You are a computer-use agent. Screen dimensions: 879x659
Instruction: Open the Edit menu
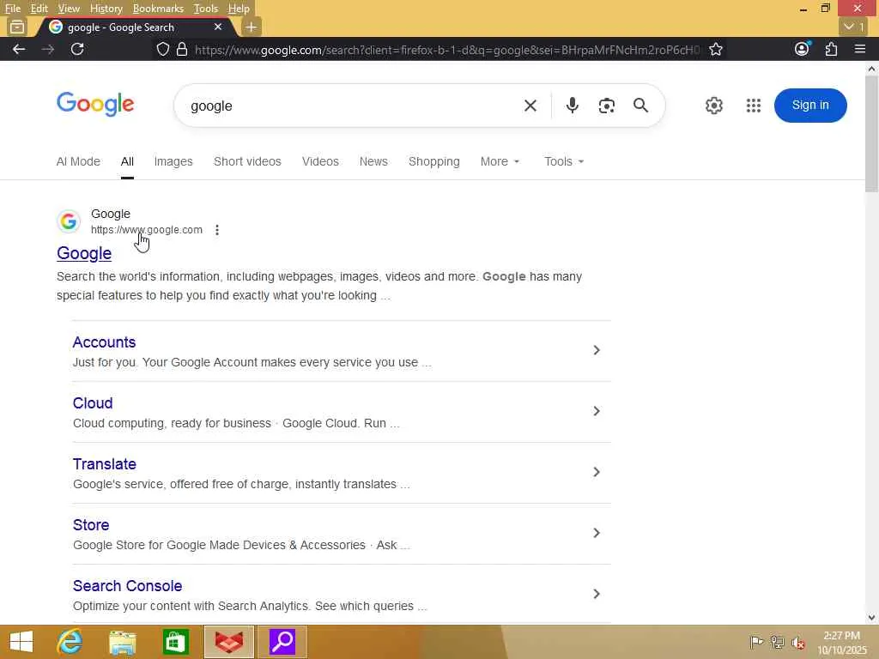39,9
